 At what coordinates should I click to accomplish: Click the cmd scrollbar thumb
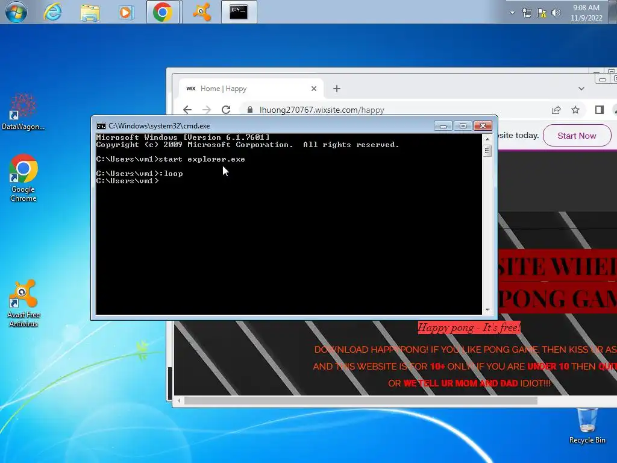[x=487, y=150]
